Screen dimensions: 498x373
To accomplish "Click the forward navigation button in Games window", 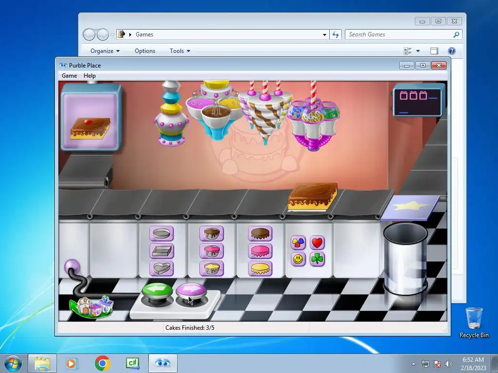I will (103, 34).
